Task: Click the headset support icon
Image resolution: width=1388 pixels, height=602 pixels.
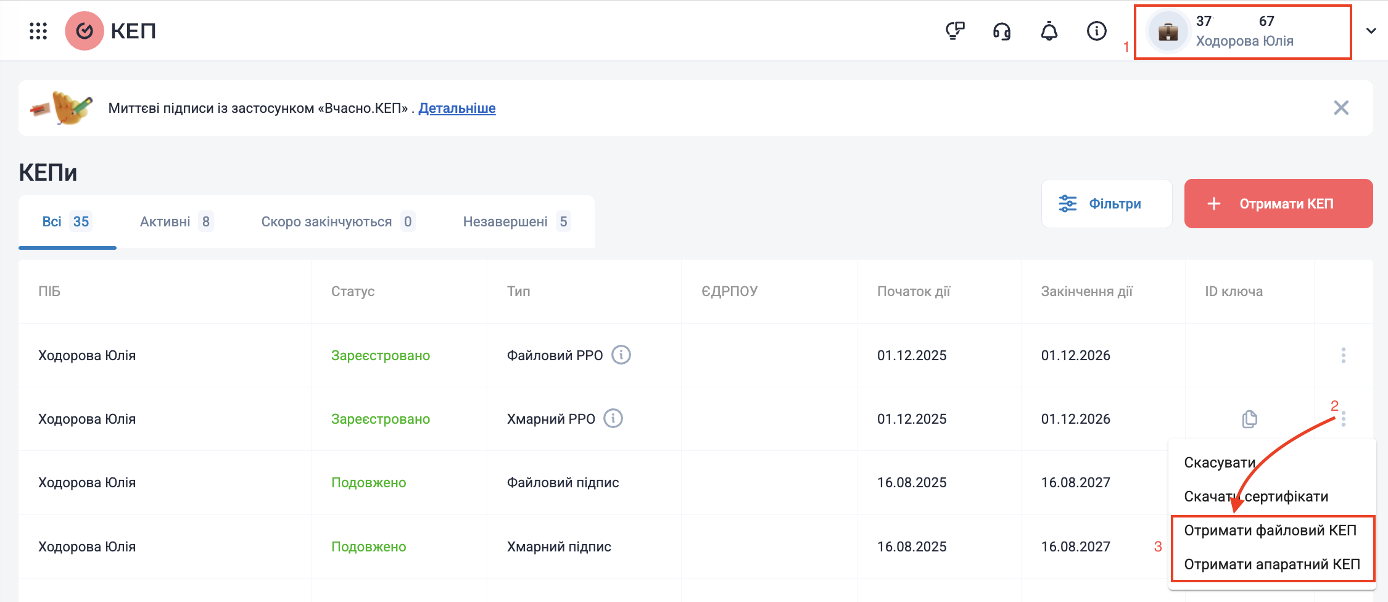Action: coord(1002,31)
